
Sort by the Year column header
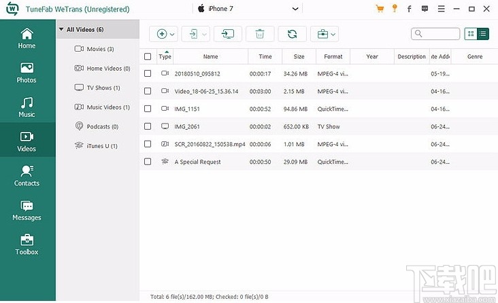pos(372,56)
